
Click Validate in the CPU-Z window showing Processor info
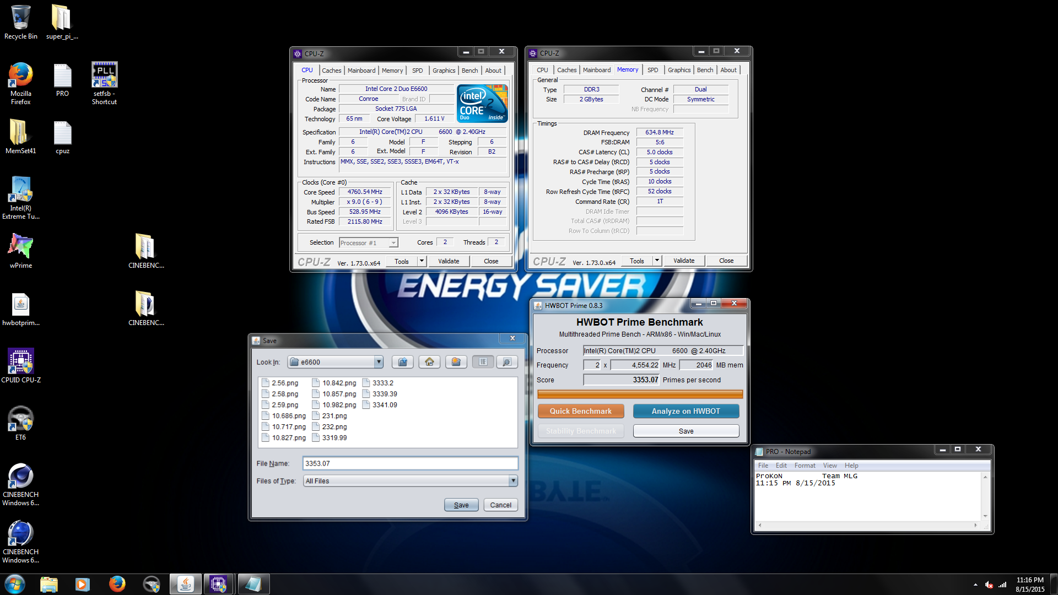(449, 261)
